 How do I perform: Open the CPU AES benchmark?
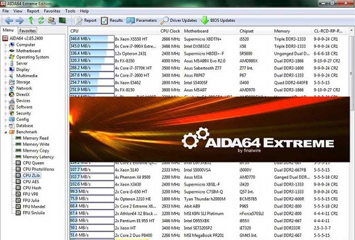31,182
